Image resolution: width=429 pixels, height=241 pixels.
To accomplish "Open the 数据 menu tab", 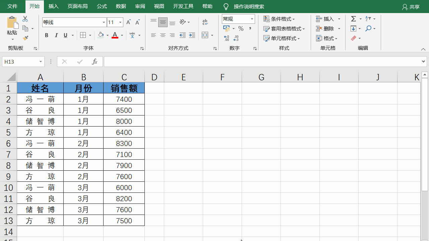I will tap(121, 6).
